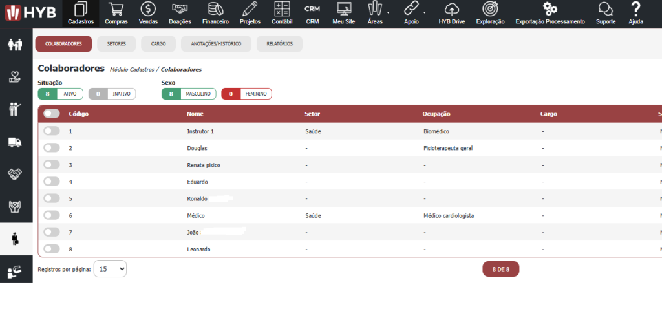Open the Compras shopping cart module

click(x=116, y=13)
